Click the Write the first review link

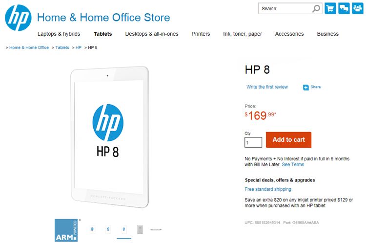point(267,87)
